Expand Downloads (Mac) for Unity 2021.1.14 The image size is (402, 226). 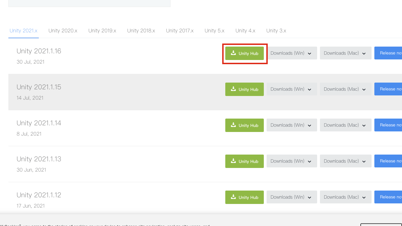click(346, 125)
